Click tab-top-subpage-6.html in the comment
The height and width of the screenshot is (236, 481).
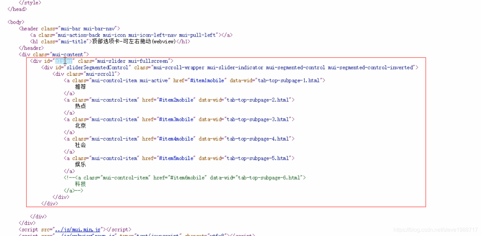(269, 177)
